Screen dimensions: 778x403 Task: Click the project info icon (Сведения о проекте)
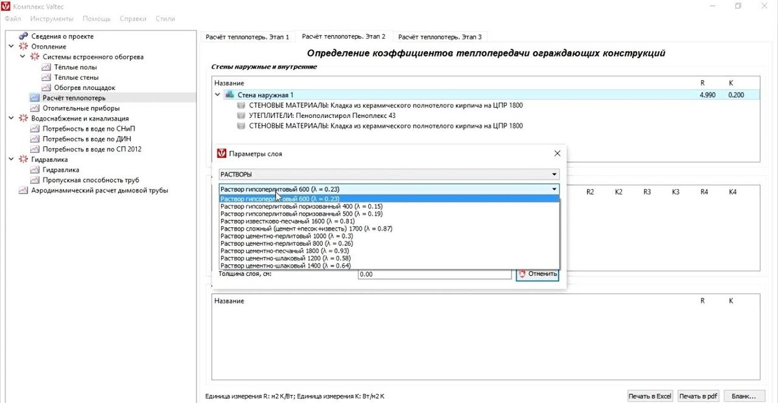point(23,36)
